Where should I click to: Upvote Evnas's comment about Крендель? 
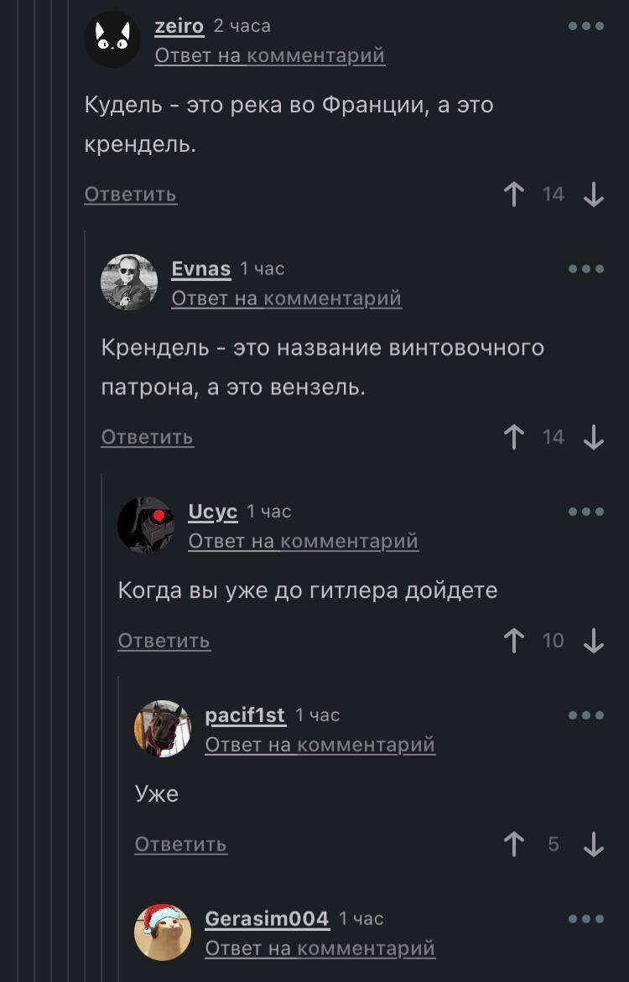[x=514, y=437]
